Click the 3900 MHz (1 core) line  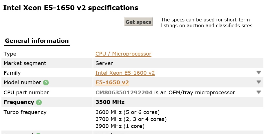click(120, 126)
